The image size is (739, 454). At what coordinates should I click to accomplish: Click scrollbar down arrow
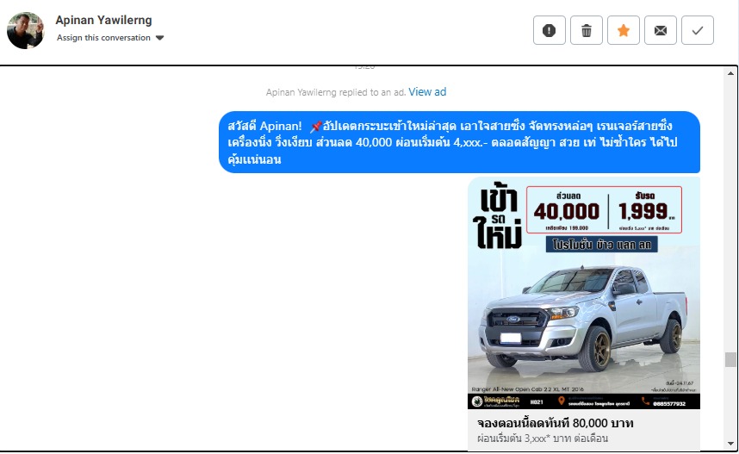(730, 444)
